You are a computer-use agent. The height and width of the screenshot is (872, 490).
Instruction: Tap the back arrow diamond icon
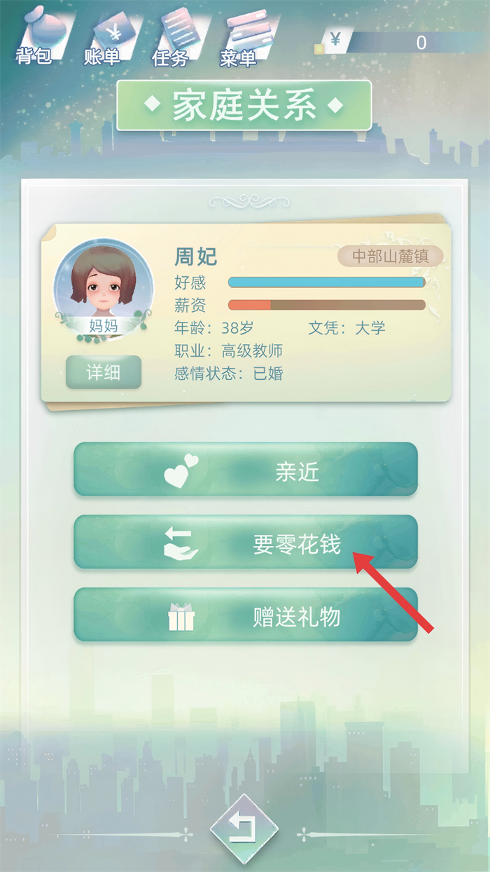tap(244, 829)
